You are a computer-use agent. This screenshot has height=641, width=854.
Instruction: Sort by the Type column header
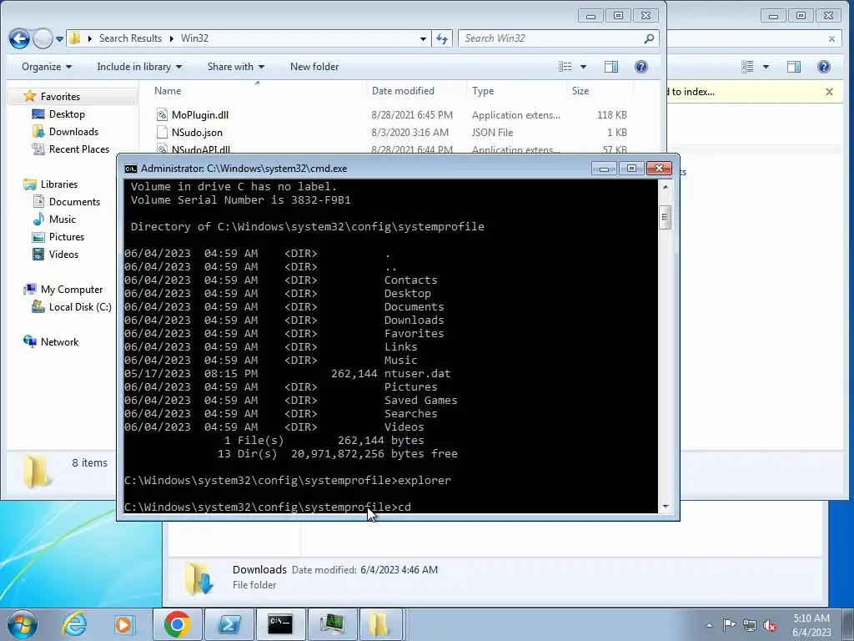pos(516,91)
